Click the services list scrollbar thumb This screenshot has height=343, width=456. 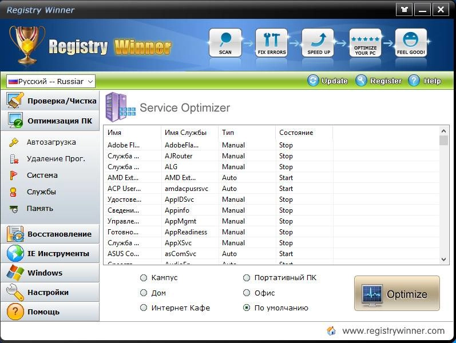[x=443, y=141]
